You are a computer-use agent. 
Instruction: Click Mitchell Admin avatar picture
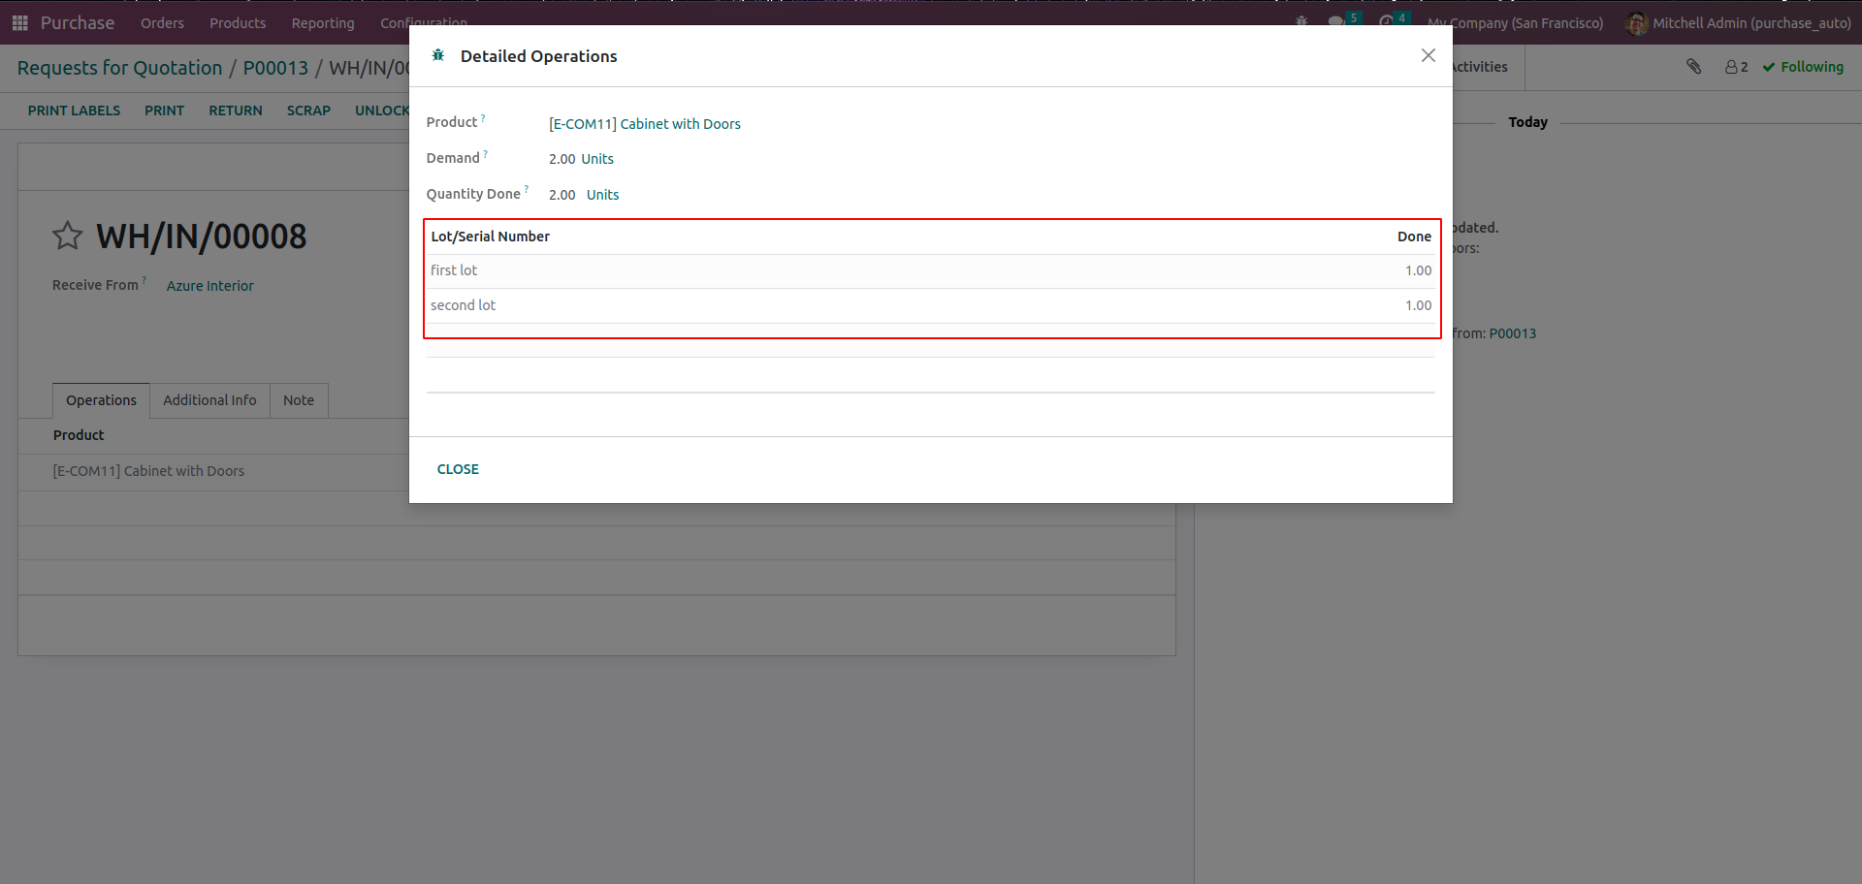[1637, 23]
